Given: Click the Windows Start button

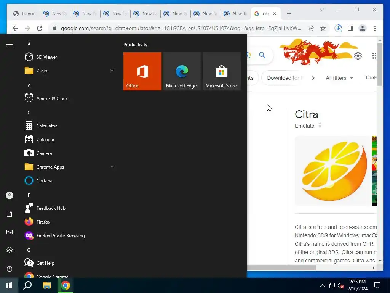Looking at the screenshot, I should [x=9, y=285].
